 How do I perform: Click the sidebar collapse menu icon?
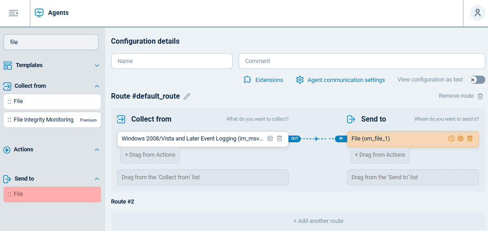pos(13,13)
